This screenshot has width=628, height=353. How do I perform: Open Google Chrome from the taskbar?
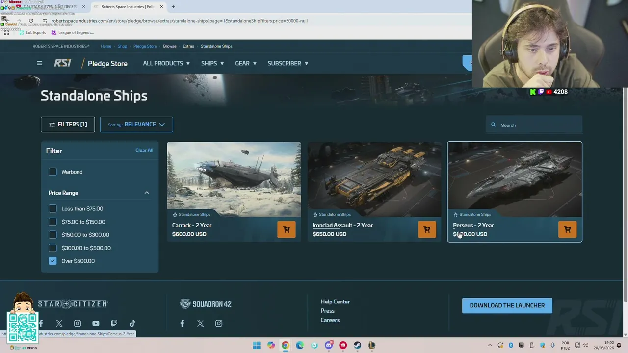(285, 345)
